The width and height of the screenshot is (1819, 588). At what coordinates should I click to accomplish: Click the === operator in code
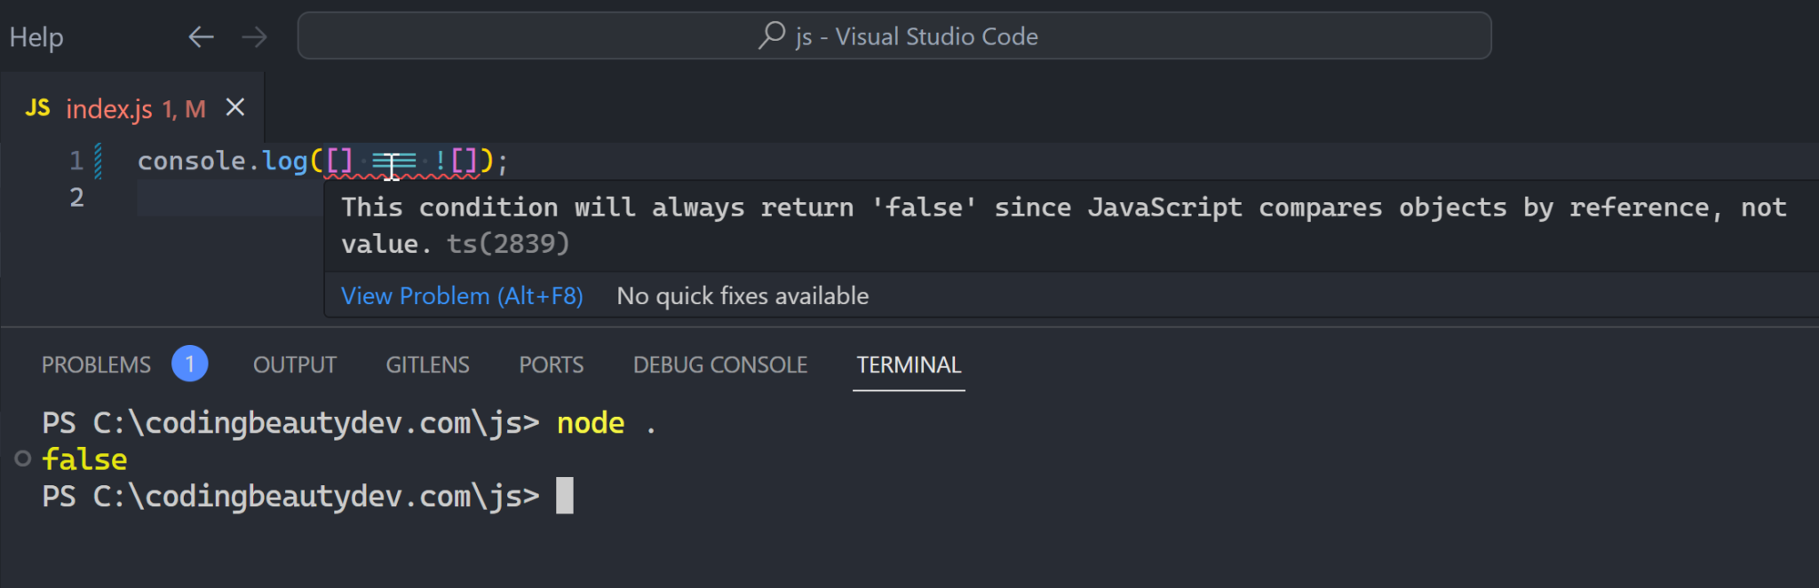[x=393, y=161]
